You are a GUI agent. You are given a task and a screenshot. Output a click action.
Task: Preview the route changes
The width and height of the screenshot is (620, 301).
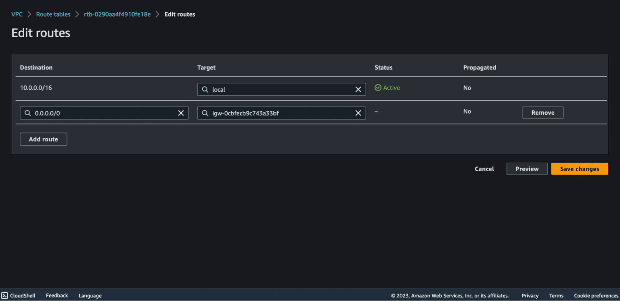click(x=527, y=169)
